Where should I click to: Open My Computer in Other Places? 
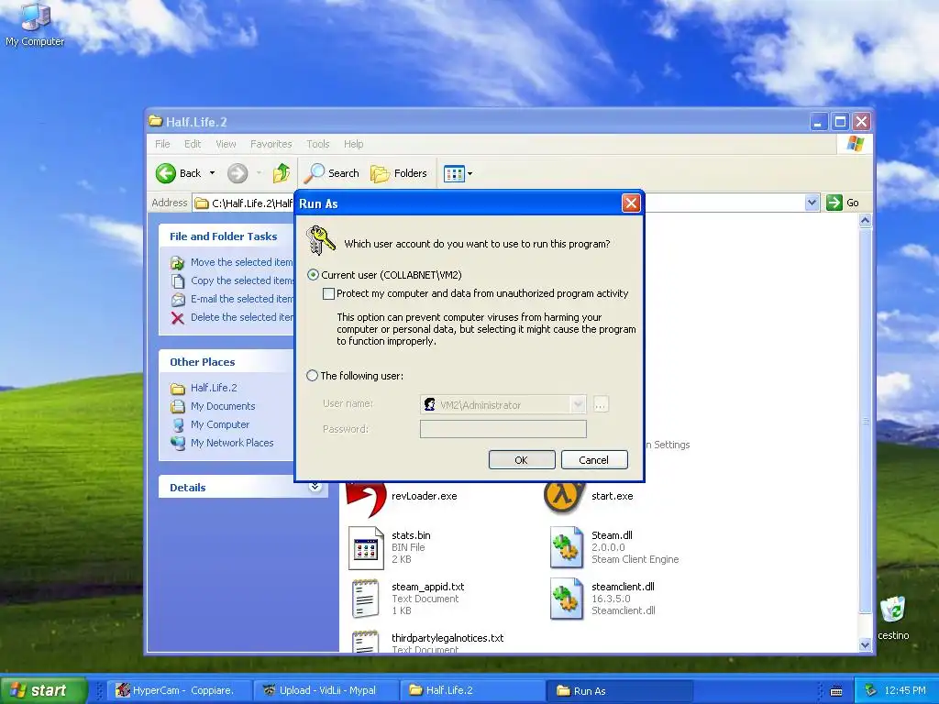coord(220,424)
